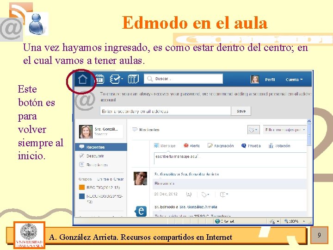Select the Asignación tab
333x250 pixels.
coord(221,146)
